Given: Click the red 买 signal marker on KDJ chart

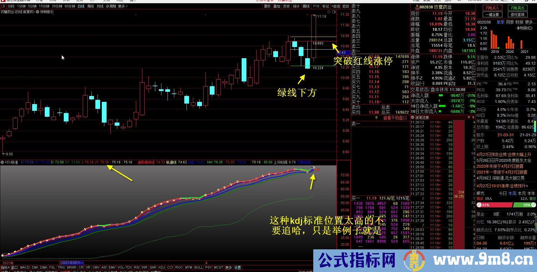Looking at the screenshot, I should coord(318,170).
